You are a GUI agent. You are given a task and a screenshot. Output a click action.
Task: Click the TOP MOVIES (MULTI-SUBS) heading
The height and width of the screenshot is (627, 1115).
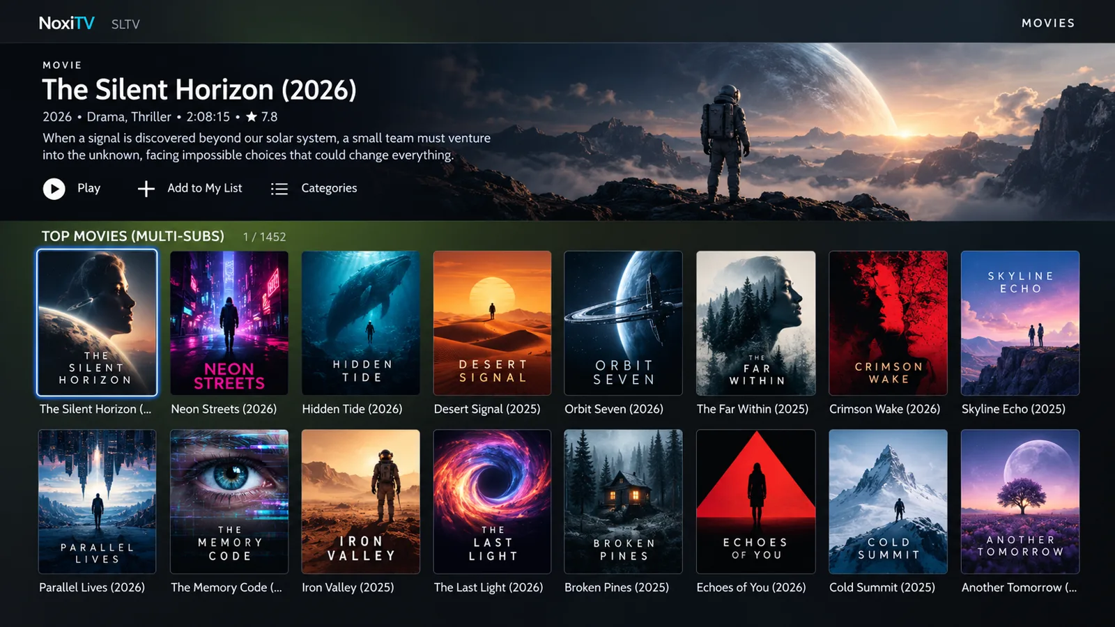(132, 236)
